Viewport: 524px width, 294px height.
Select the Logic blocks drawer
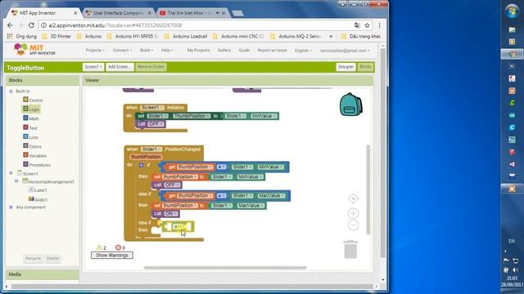pos(31,109)
